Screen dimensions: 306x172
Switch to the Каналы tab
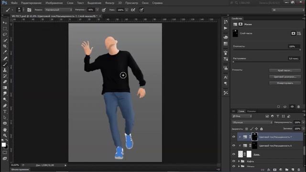tap(251, 111)
